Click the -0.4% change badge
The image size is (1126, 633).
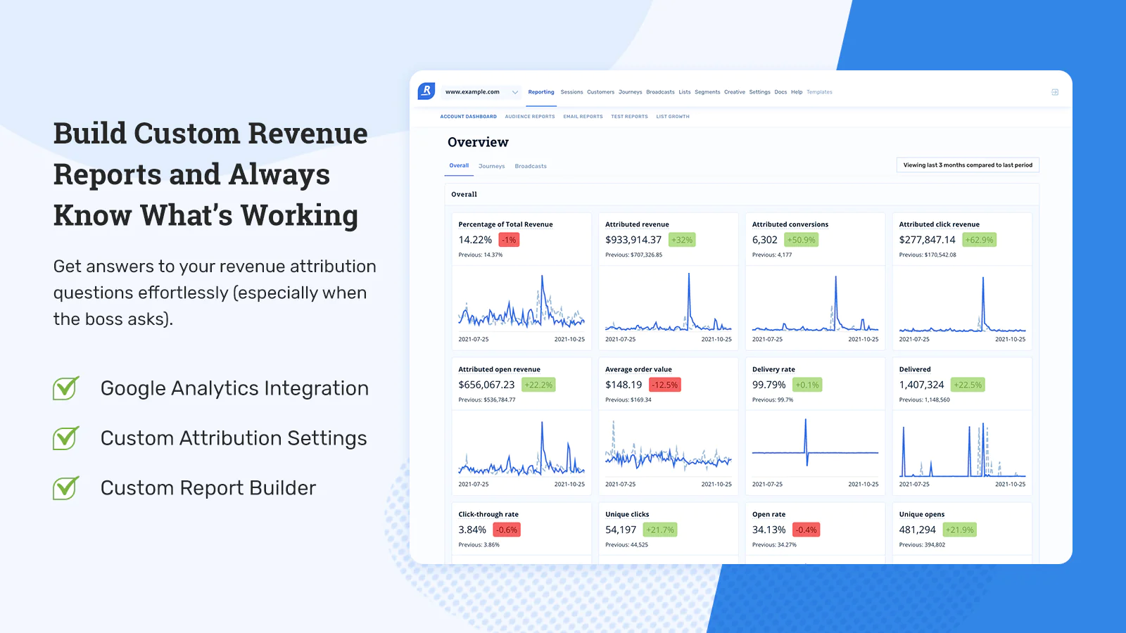point(806,530)
